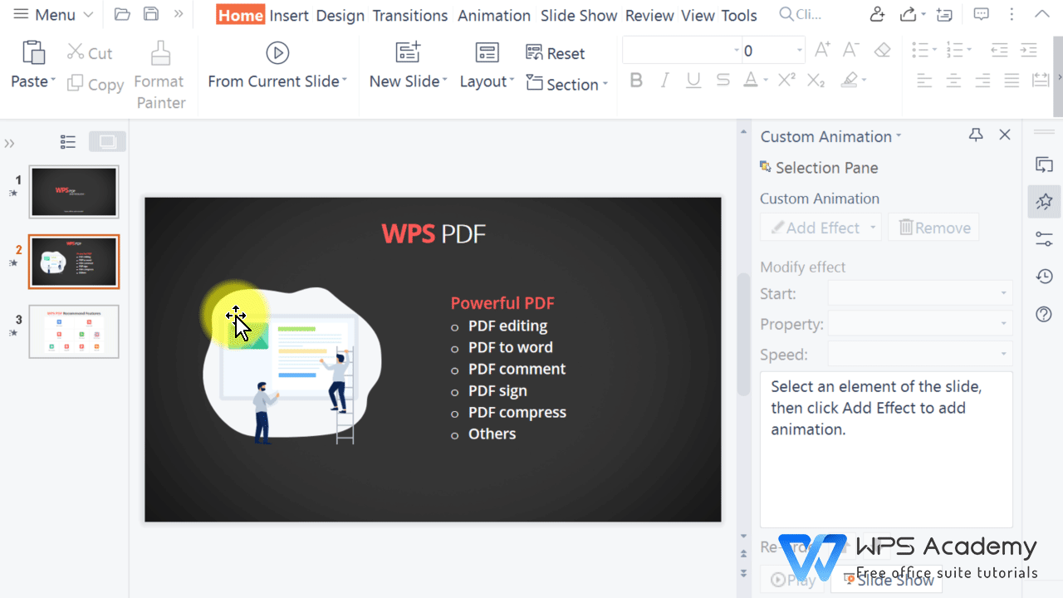Open the New Slide dropdown arrow
This screenshot has height=598, width=1063.
pos(445,81)
